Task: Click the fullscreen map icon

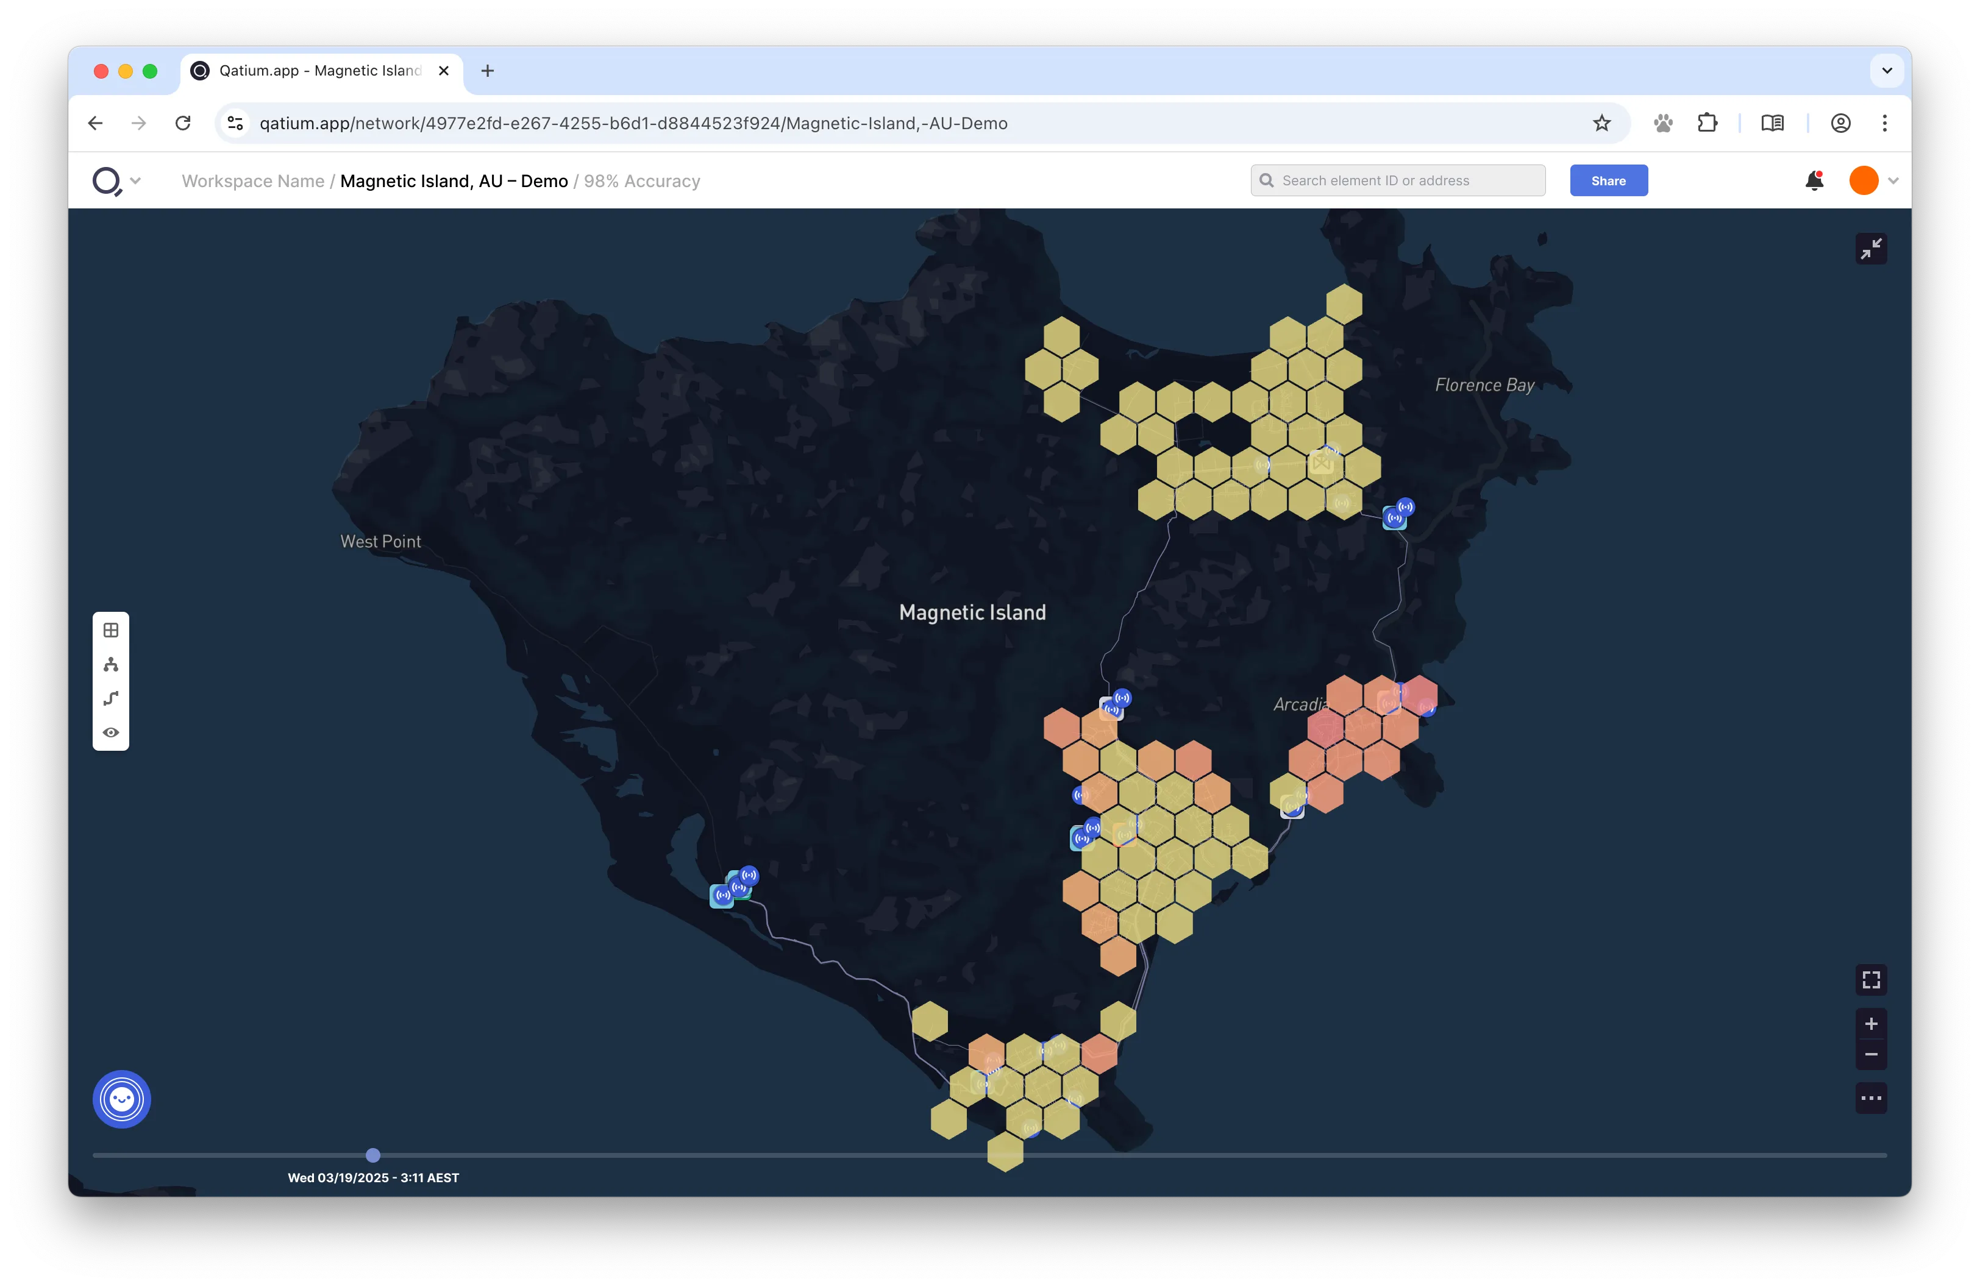Action: click(x=1871, y=979)
